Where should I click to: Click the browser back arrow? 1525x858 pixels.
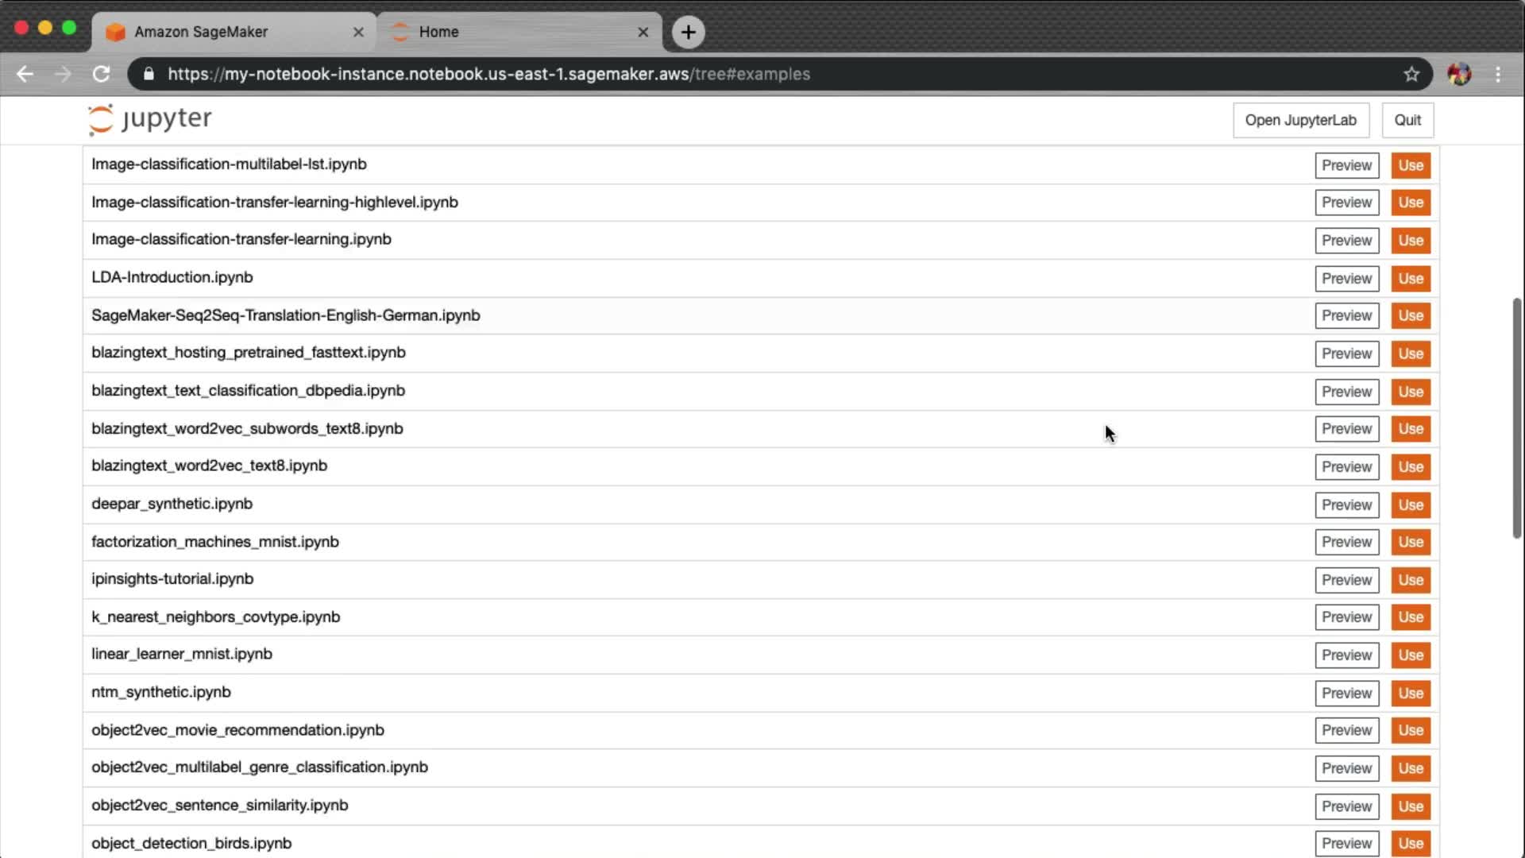(x=25, y=74)
